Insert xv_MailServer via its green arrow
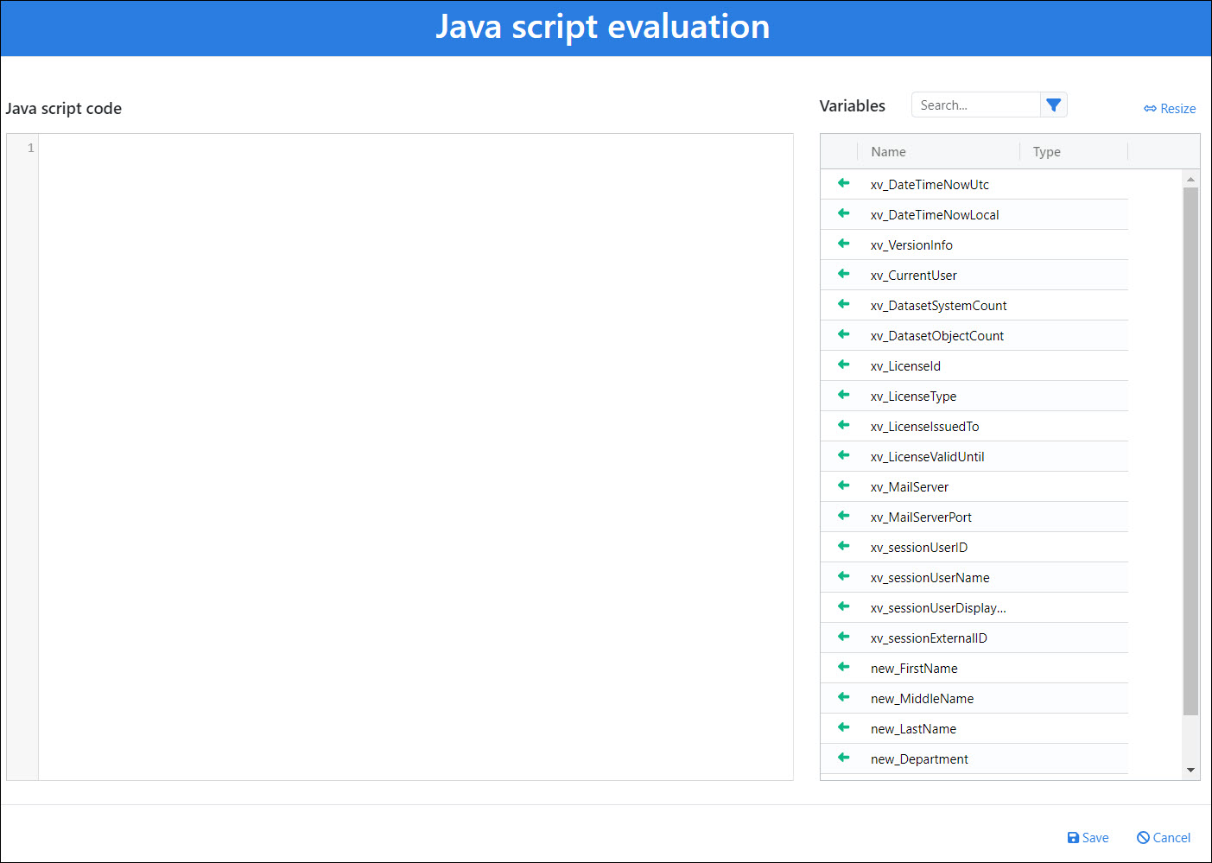 click(x=843, y=485)
